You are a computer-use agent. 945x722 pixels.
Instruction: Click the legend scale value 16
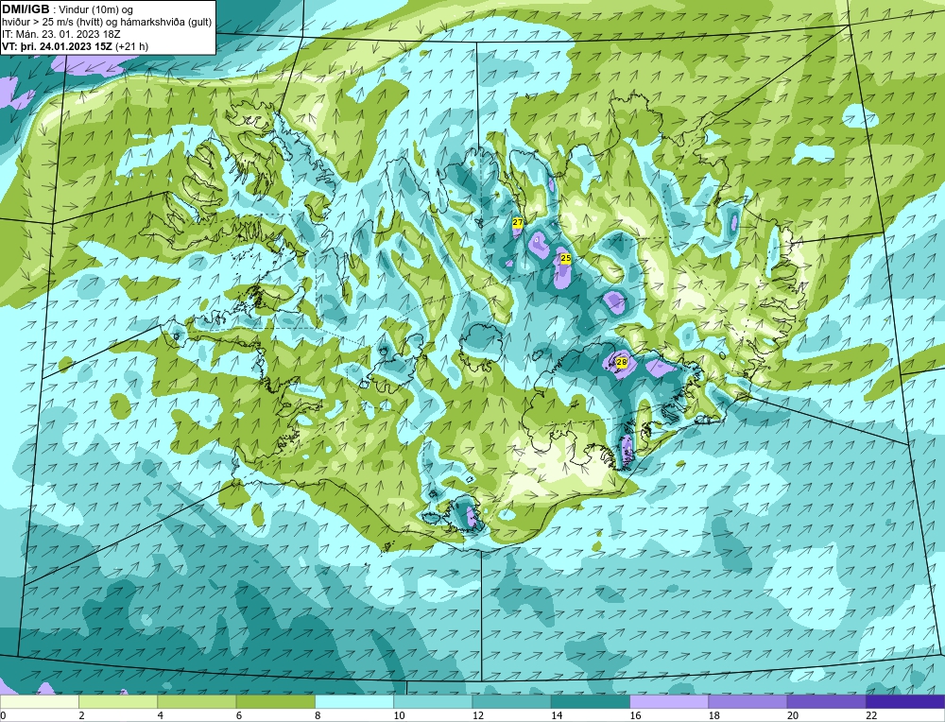(x=635, y=715)
